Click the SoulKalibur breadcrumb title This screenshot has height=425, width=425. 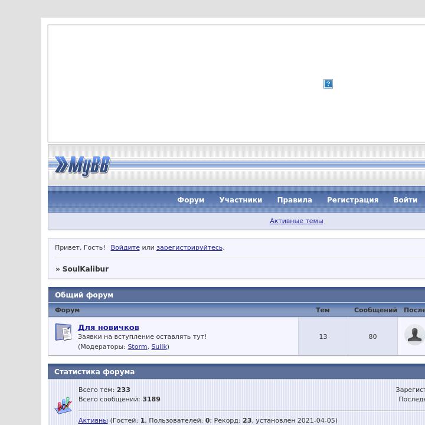pyautogui.click(x=86, y=269)
